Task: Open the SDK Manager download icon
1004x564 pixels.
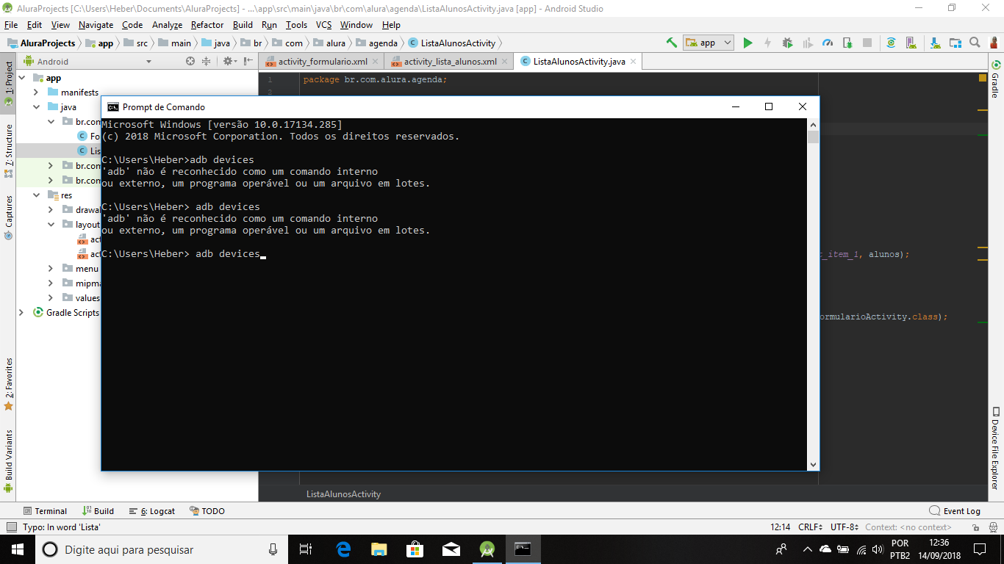Action: tap(935, 43)
